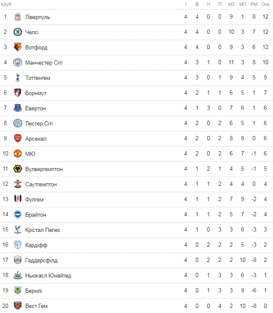The height and width of the screenshot is (313, 273).
Task: Click the Arsenal crest icon
Action: pyautogui.click(x=17, y=139)
